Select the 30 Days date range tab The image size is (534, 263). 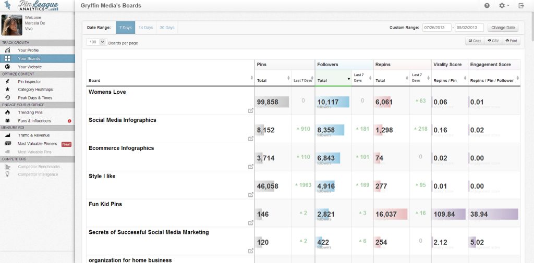coord(167,28)
